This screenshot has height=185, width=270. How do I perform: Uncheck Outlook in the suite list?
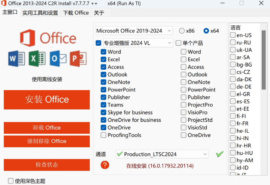point(103,74)
